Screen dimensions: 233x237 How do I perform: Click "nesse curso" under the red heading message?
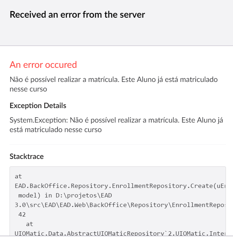click(x=28, y=89)
